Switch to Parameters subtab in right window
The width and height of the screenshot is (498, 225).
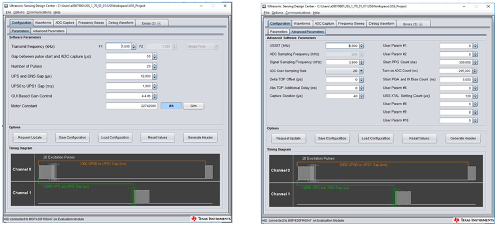[x=279, y=32]
